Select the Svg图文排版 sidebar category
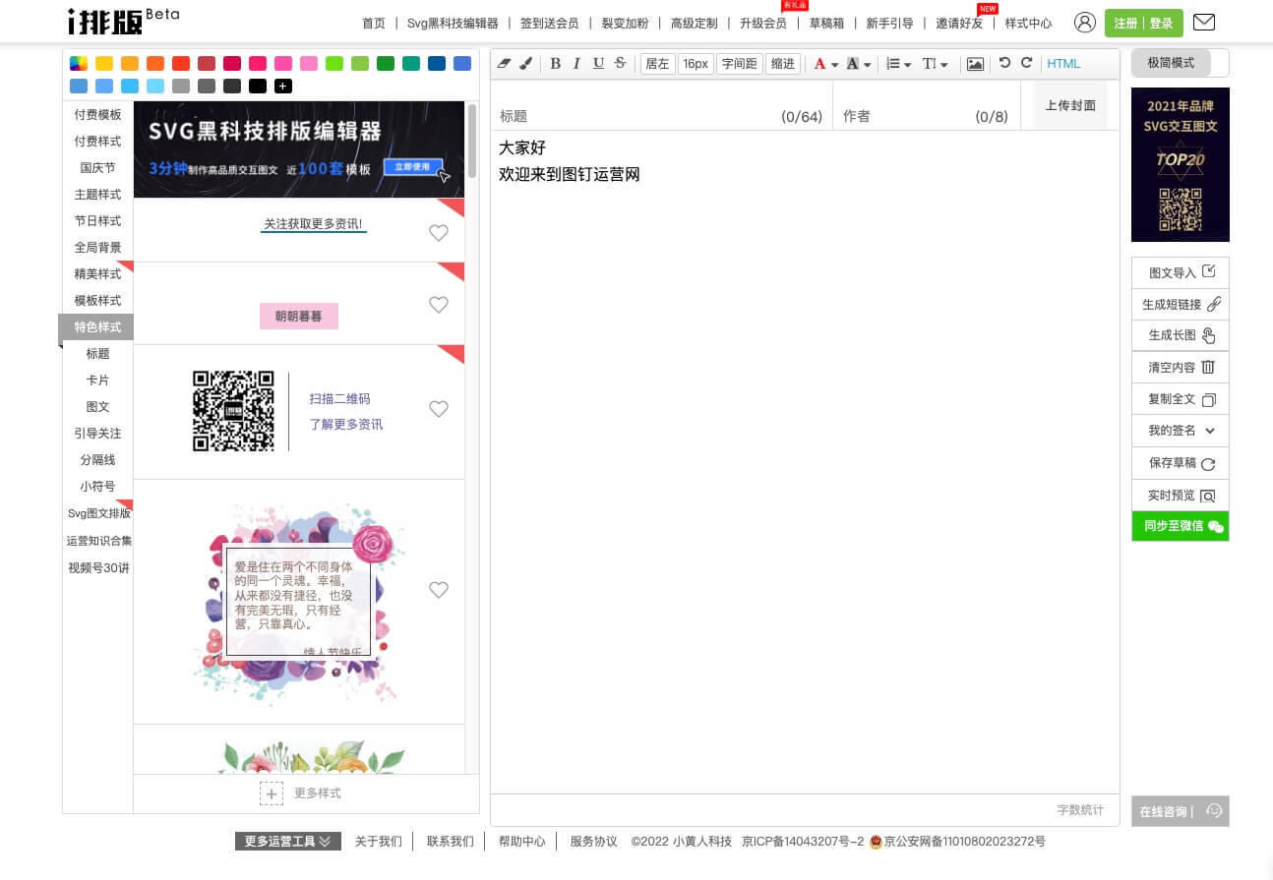Image resolution: width=1273 pixels, height=880 pixels. 97,513
